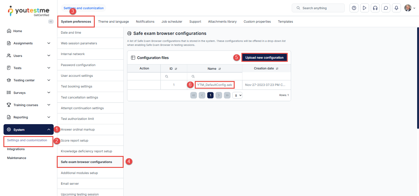419x196 pixels.
Task: Switch to the Theme and language tab
Action: point(113,22)
